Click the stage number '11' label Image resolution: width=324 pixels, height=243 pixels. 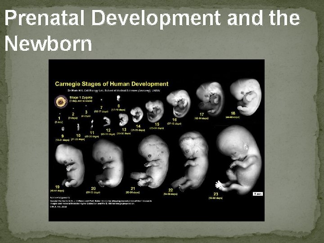click(x=92, y=133)
